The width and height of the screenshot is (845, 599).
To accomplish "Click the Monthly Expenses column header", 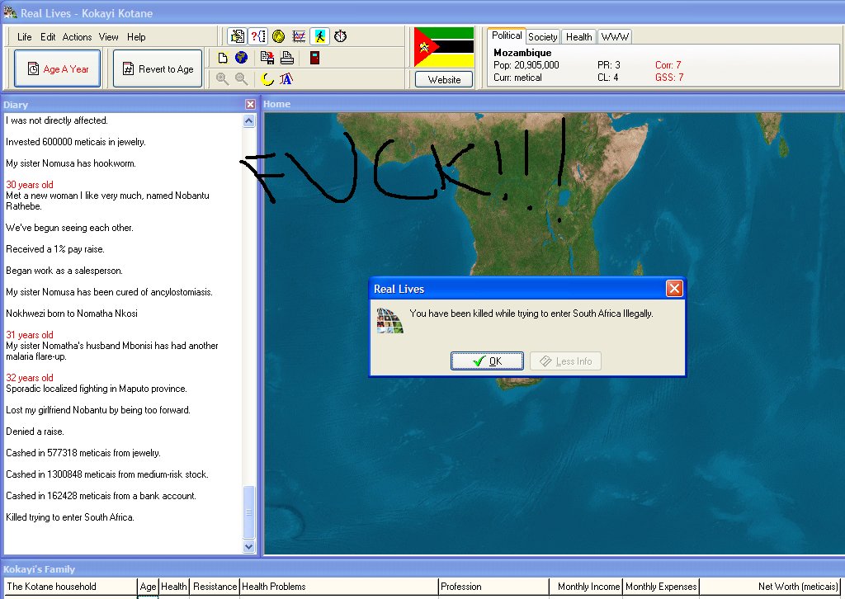I will click(x=661, y=587).
